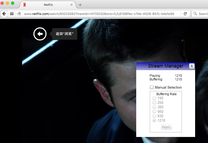Enable the Manual Selection checkbox

click(152, 87)
